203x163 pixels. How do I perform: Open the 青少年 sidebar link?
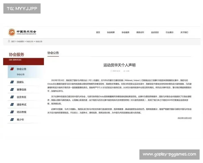point(20,120)
